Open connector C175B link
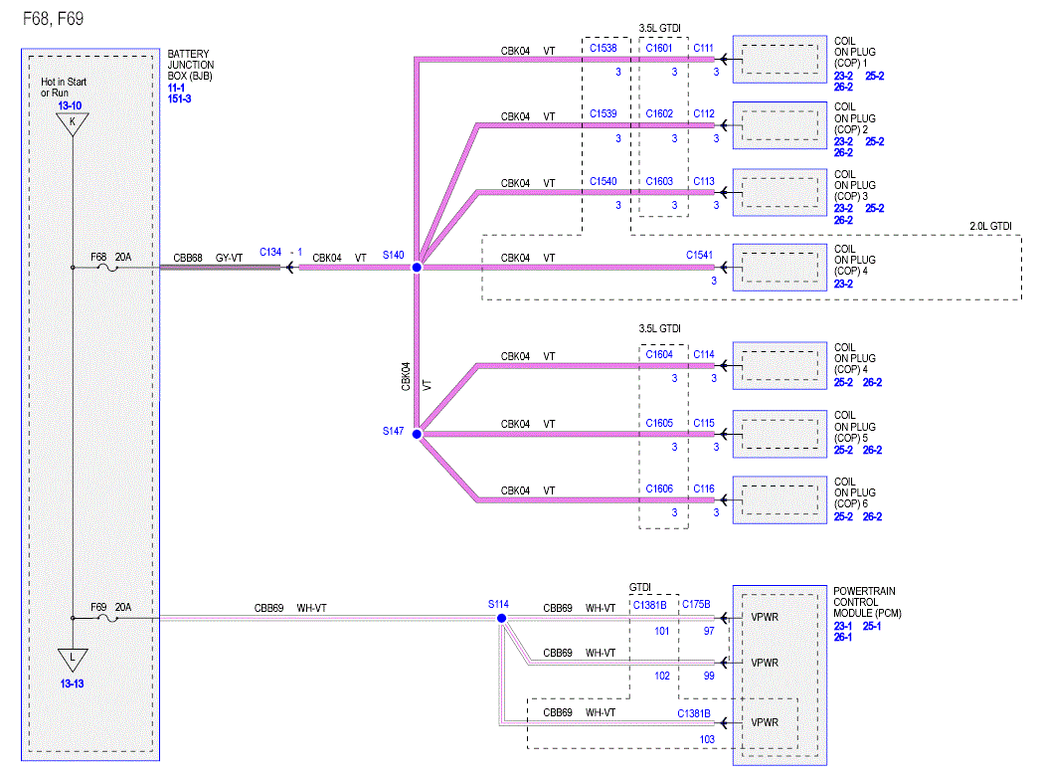This screenshot has width=1038, height=780. [x=696, y=605]
